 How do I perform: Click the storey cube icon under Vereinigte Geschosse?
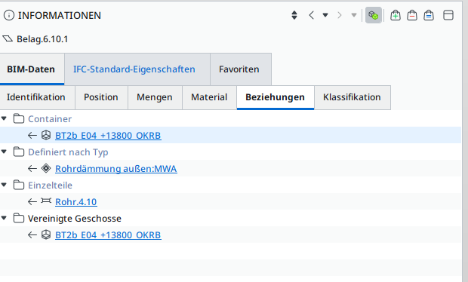click(46, 234)
